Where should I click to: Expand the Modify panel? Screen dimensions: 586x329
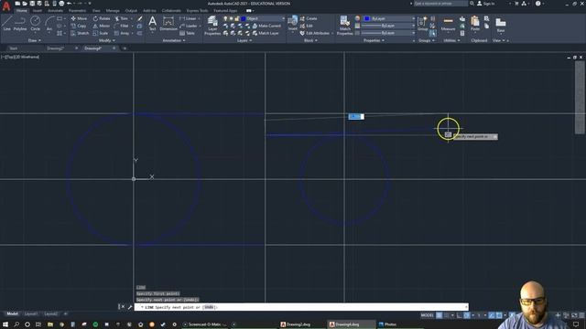(106, 40)
